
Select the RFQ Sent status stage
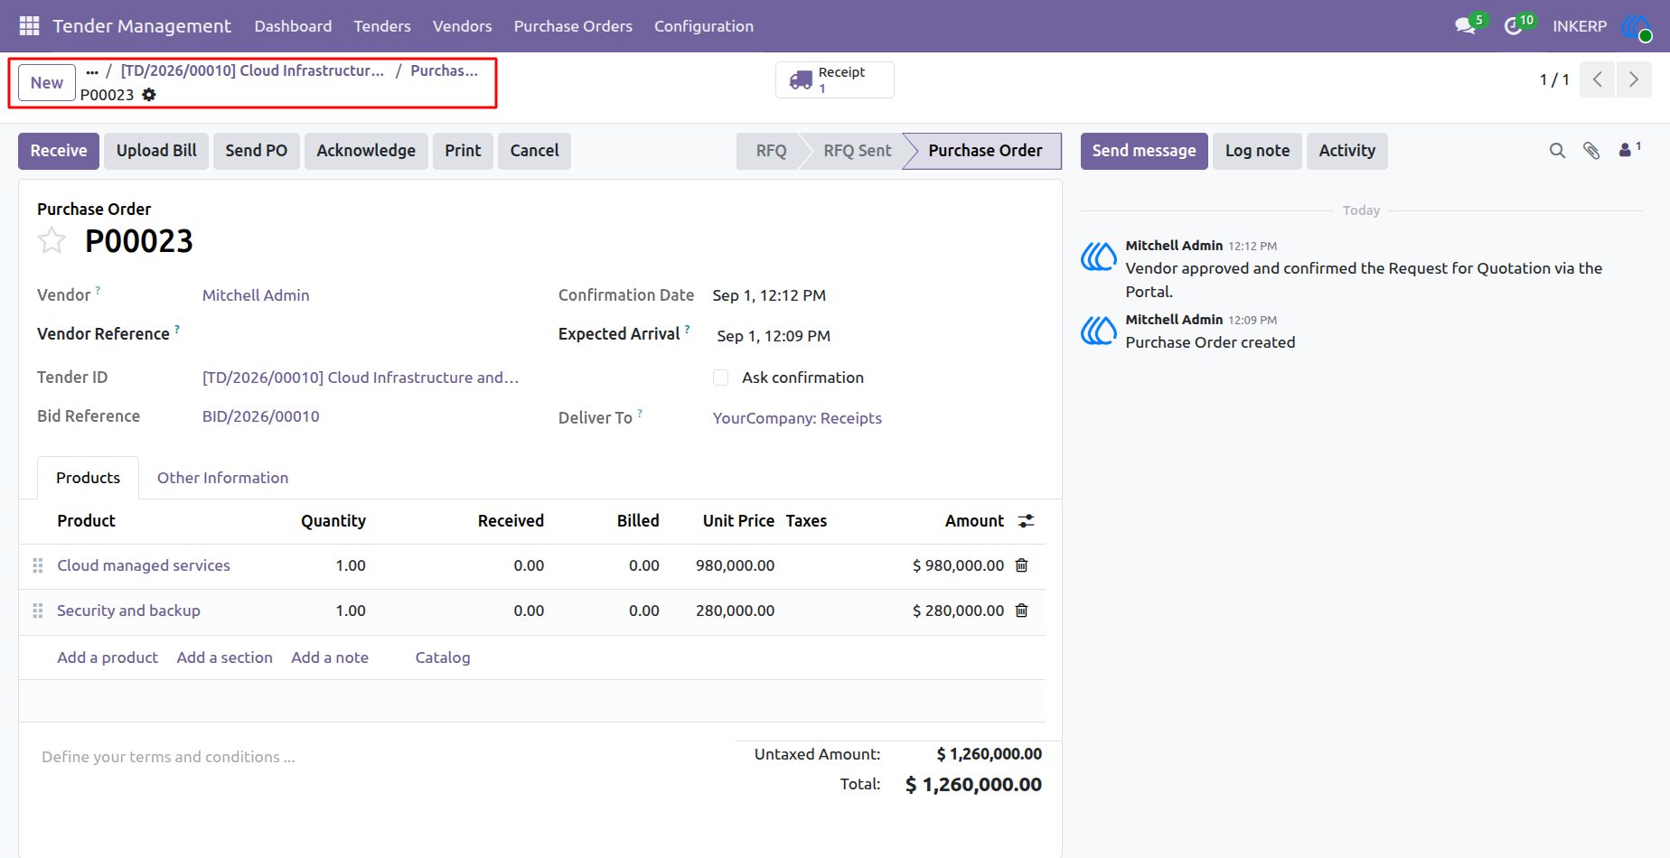(x=858, y=151)
